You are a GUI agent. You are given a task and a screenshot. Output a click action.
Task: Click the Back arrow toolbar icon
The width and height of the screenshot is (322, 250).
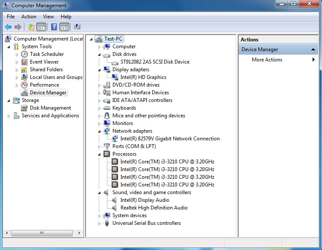pyautogui.click(x=8, y=27)
